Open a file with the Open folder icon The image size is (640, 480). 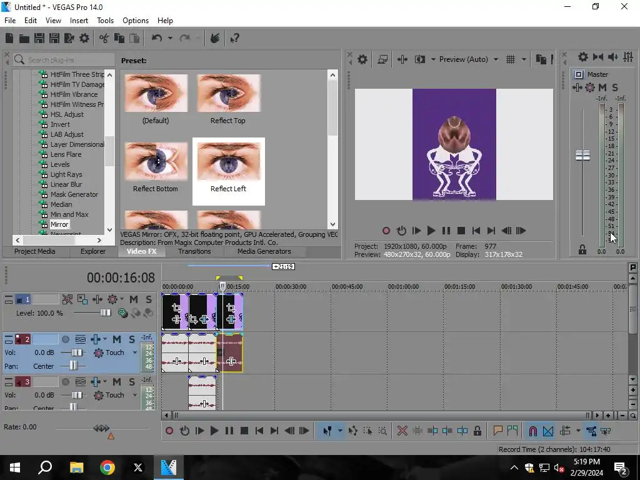coord(24,38)
